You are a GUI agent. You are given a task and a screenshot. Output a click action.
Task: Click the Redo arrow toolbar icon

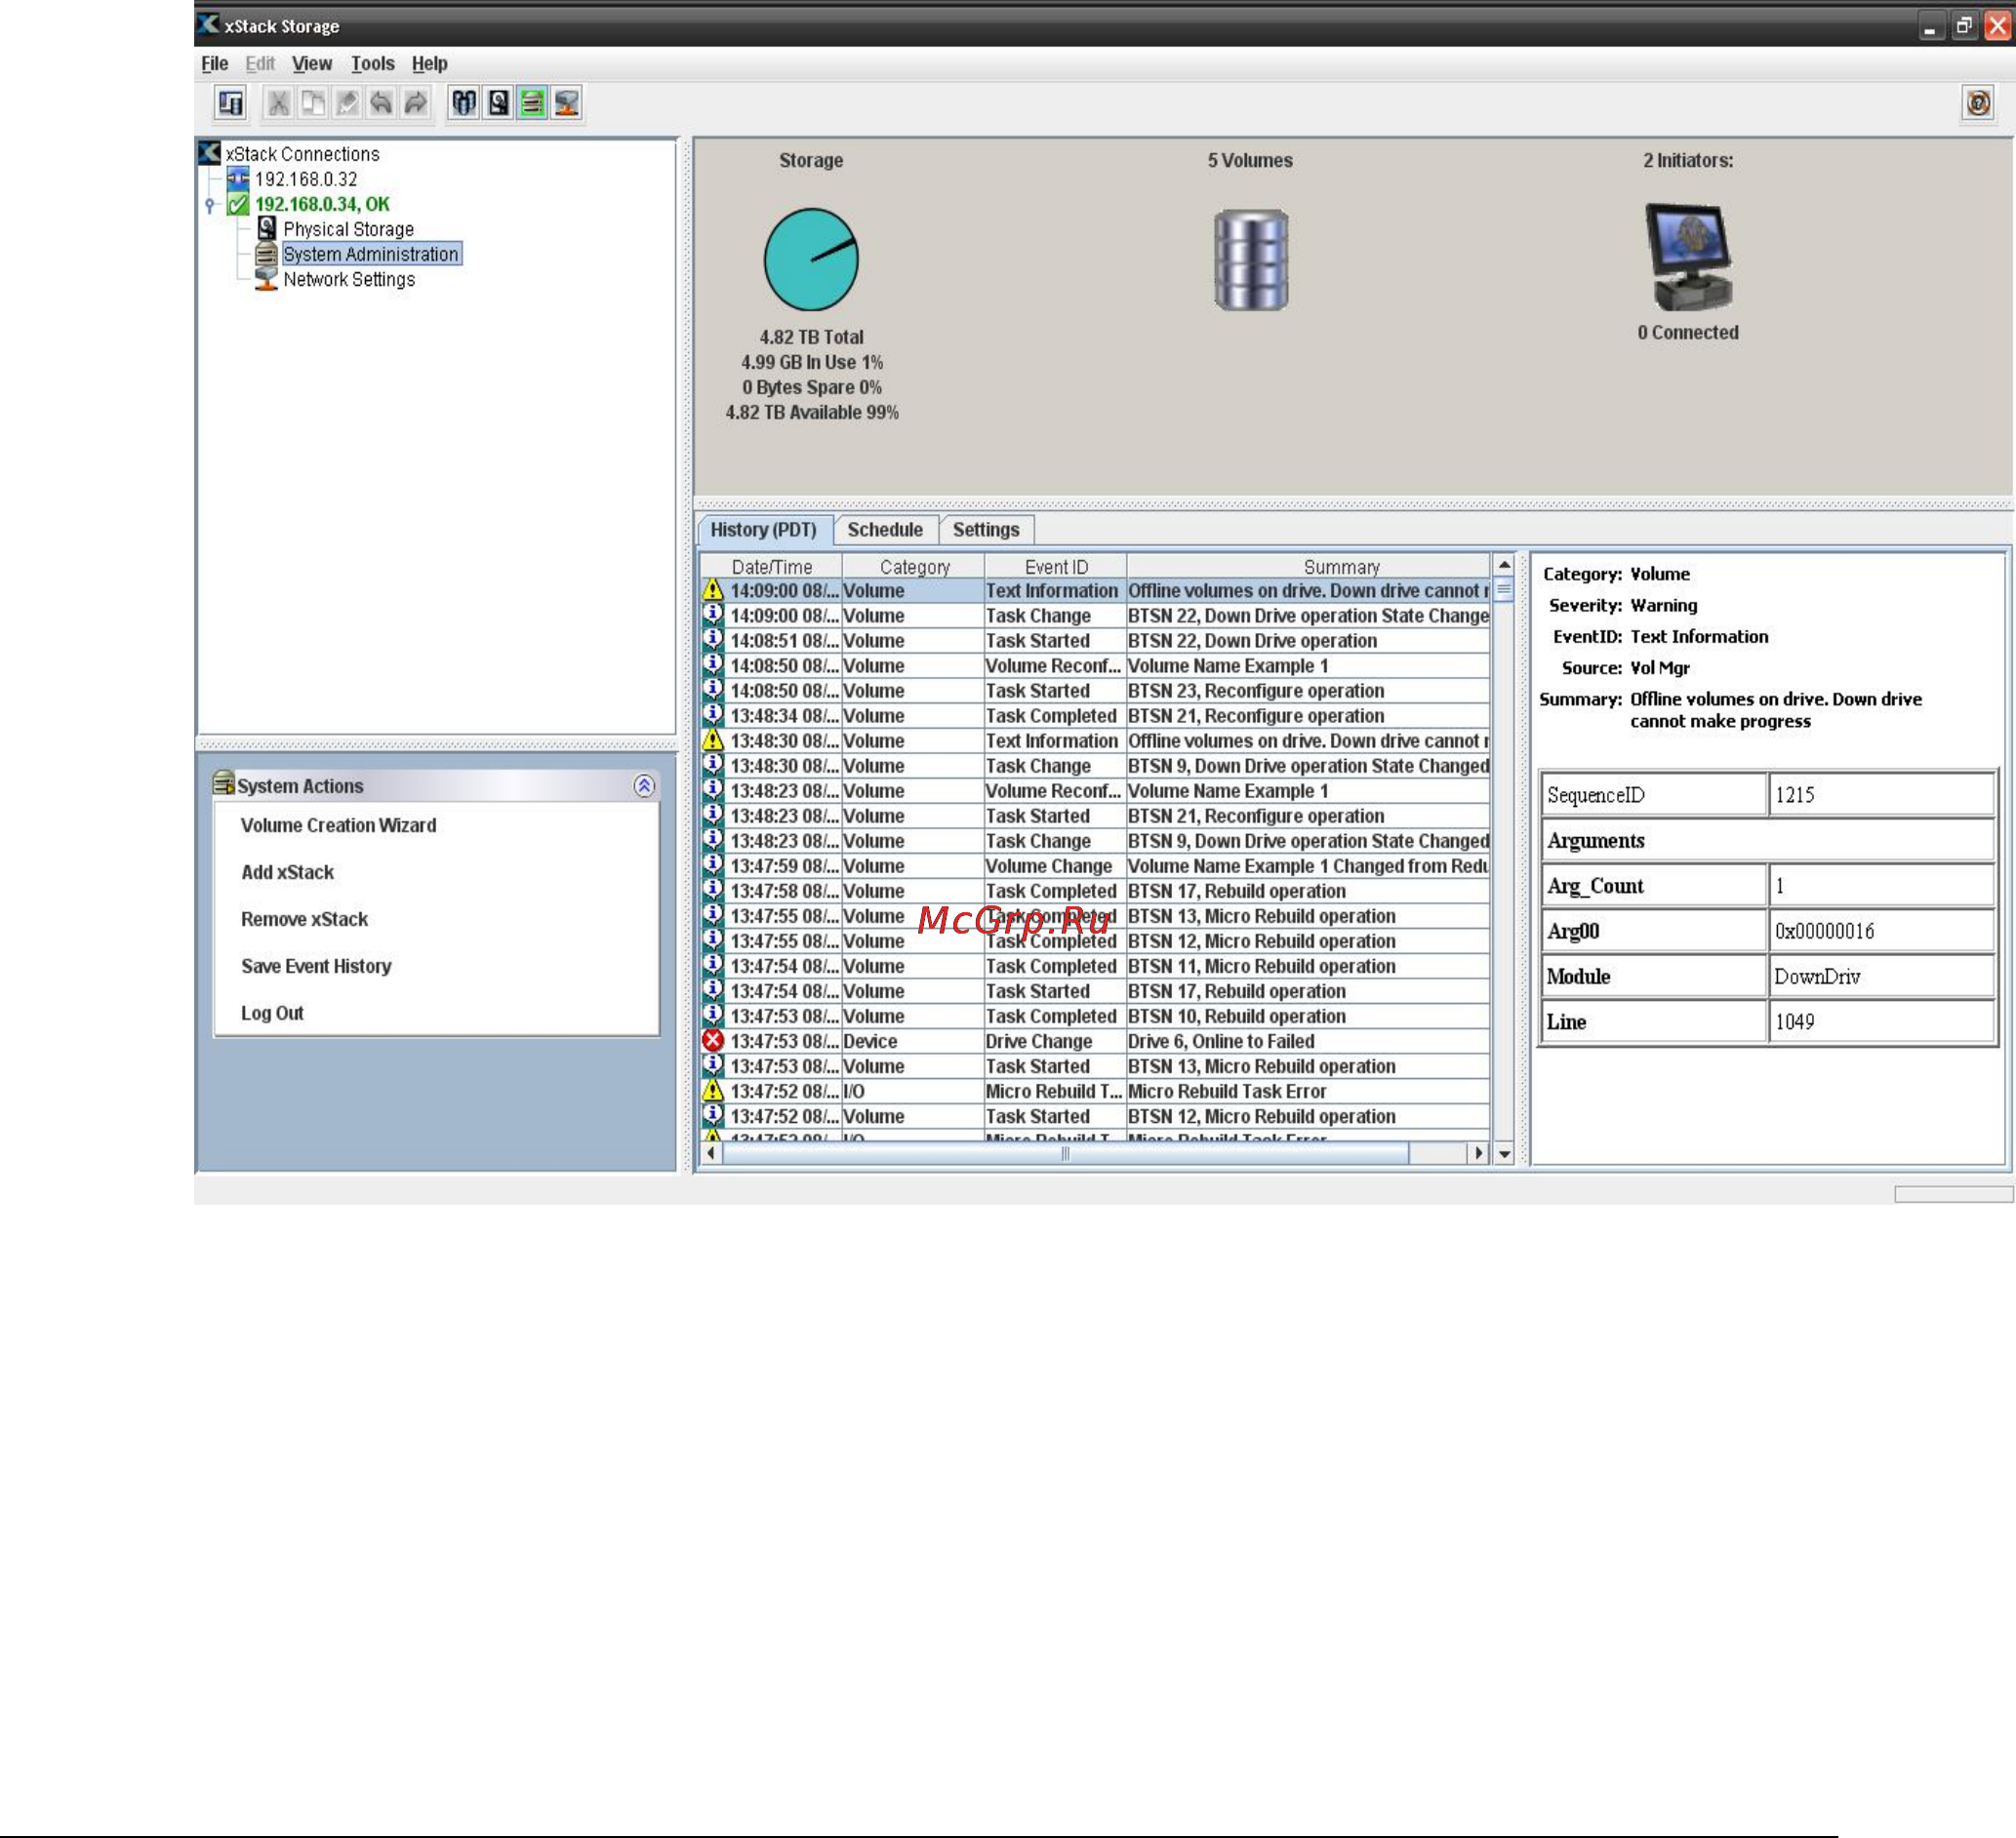pyautogui.click(x=415, y=103)
